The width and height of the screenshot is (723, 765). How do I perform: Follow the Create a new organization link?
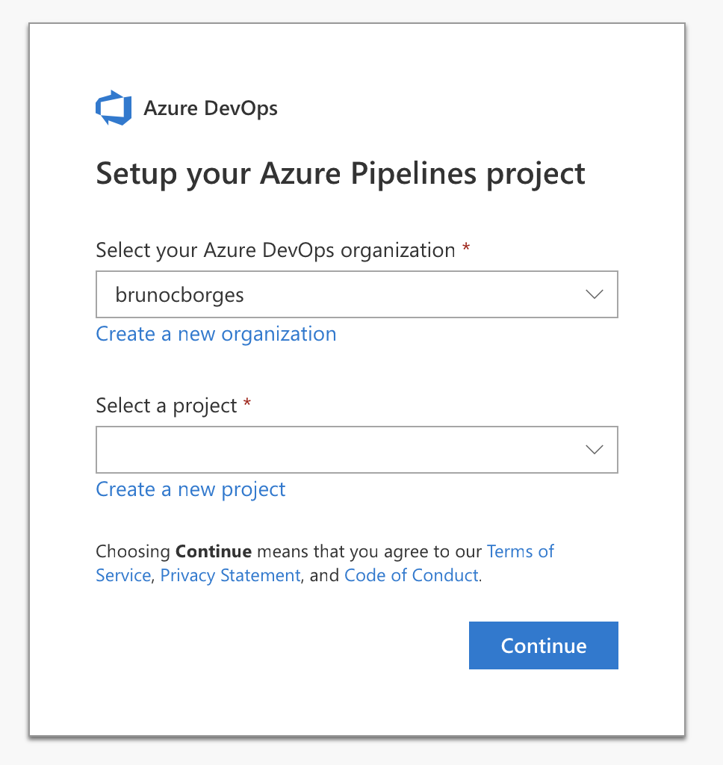tap(216, 334)
